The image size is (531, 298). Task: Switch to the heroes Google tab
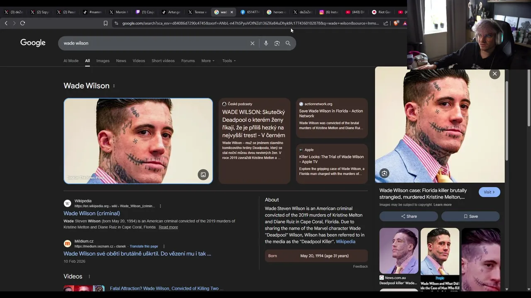[276, 12]
